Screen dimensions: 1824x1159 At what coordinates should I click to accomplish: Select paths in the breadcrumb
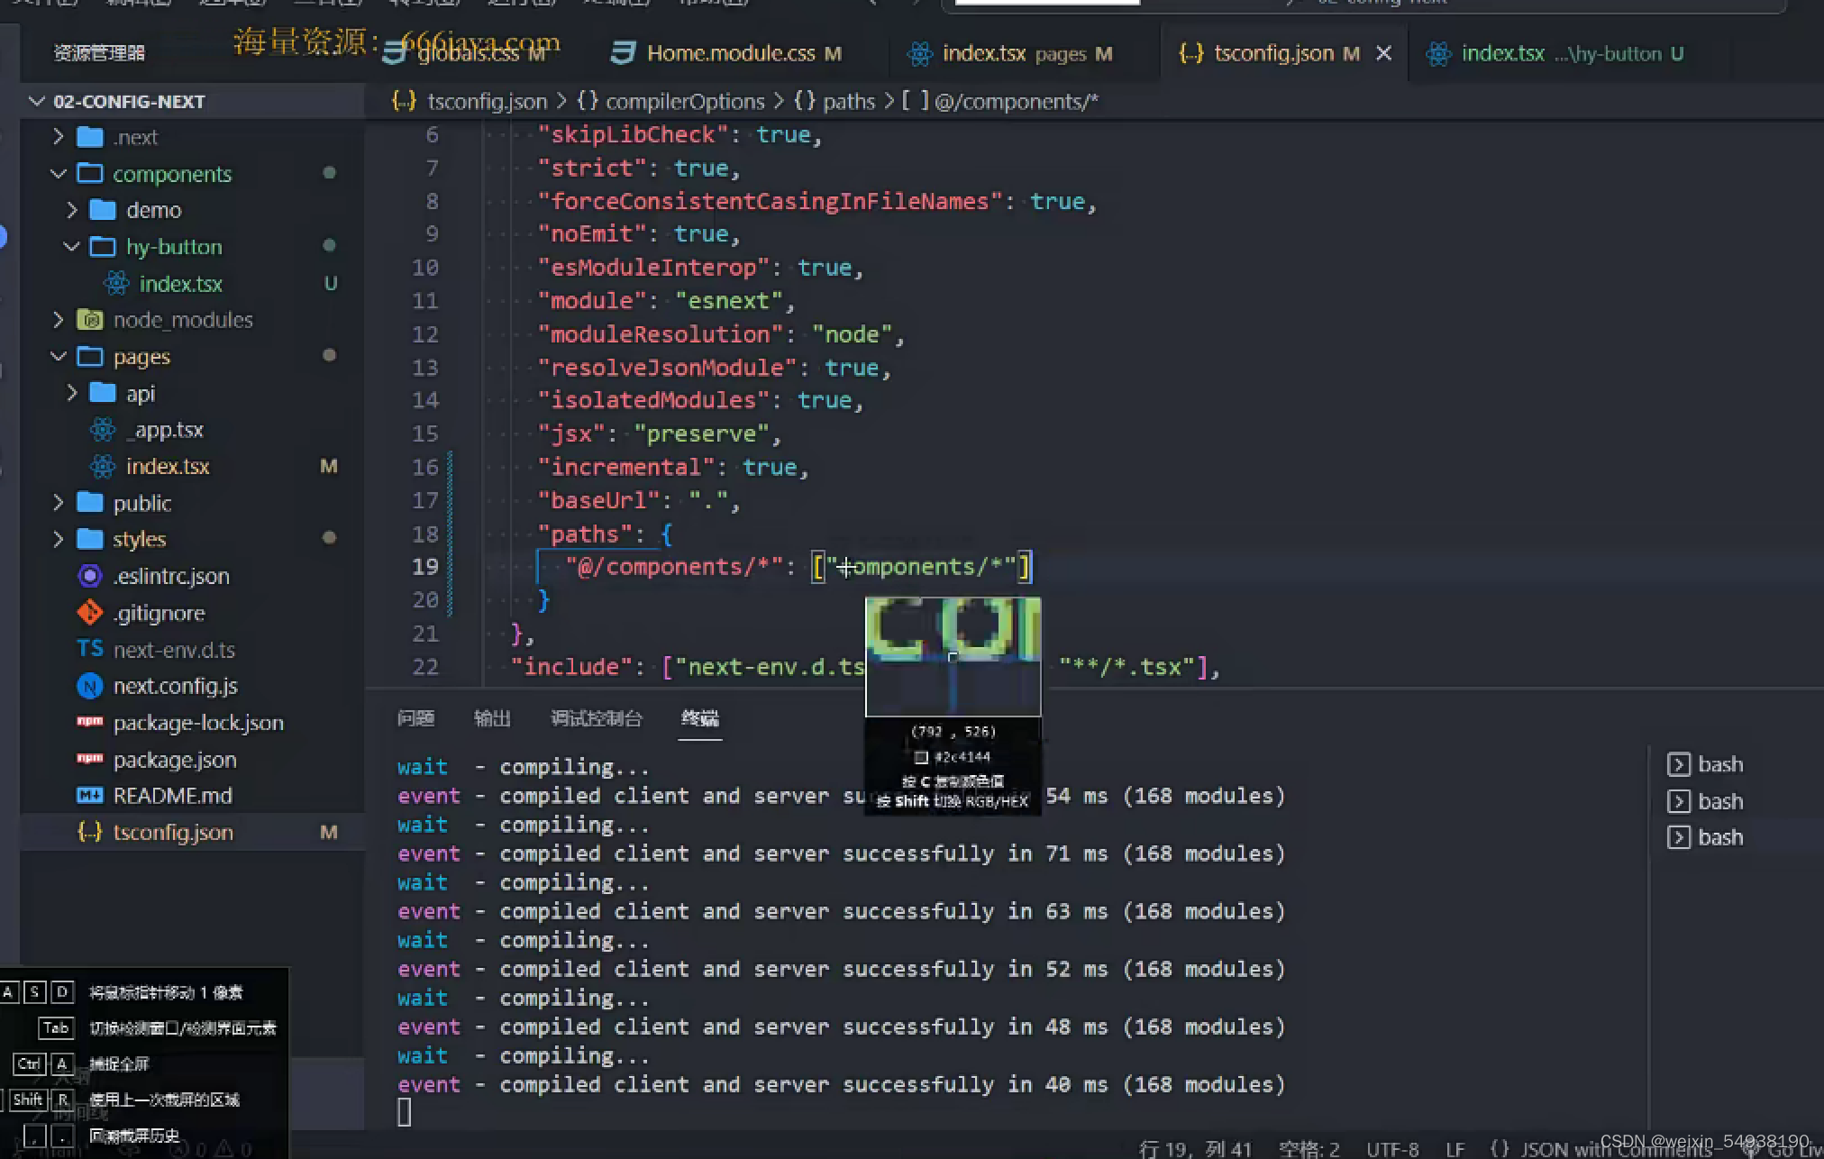click(849, 102)
